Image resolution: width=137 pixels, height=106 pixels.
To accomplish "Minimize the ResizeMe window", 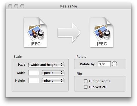I will tap(16, 6).
